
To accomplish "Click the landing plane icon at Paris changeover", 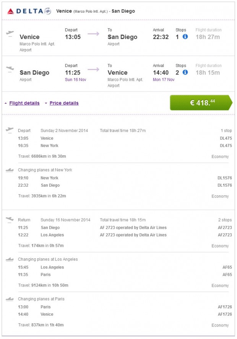I will (10, 299).
